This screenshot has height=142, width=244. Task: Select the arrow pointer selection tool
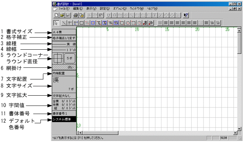pyautogui.click(x=56, y=23)
